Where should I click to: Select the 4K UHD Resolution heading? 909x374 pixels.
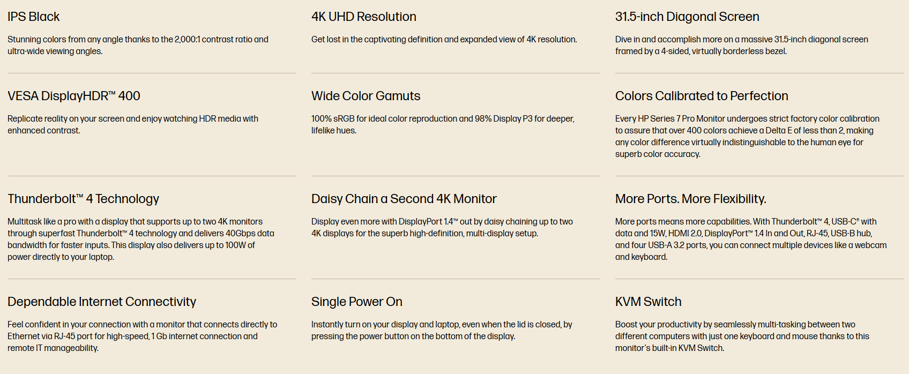pyautogui.click(x=363, y=17)
